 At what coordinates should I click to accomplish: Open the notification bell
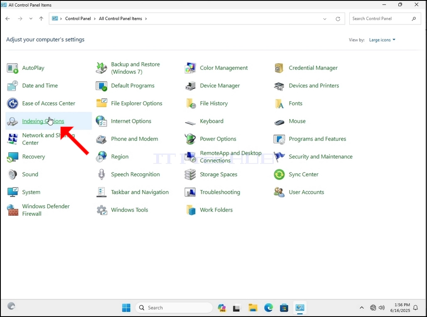point(415,308)
